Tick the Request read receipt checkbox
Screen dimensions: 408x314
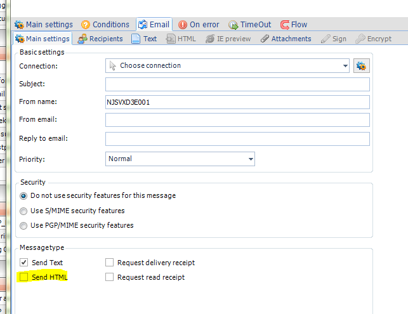pyautogui.click(x=110, y=277)
